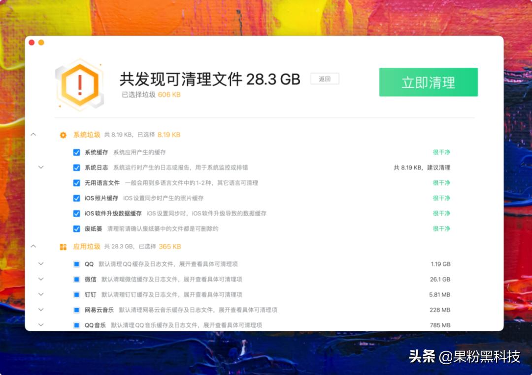Viewport: 532px width, 375px height.
Task: Uncheck iOS软件升级数据缓存
Action: pyautogui.click(x=76, y=213)
